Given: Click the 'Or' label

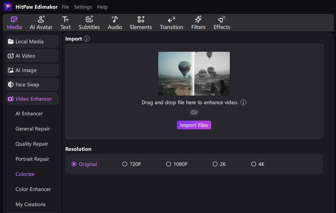Looking at the screenshot, I should [194, 112].
